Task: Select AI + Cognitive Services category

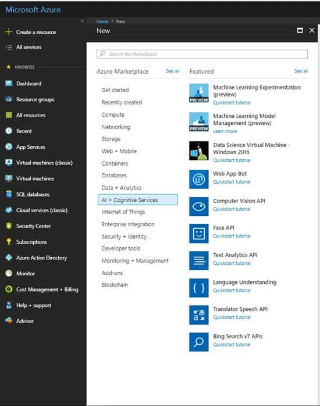Action: click(x=138, y=199)
